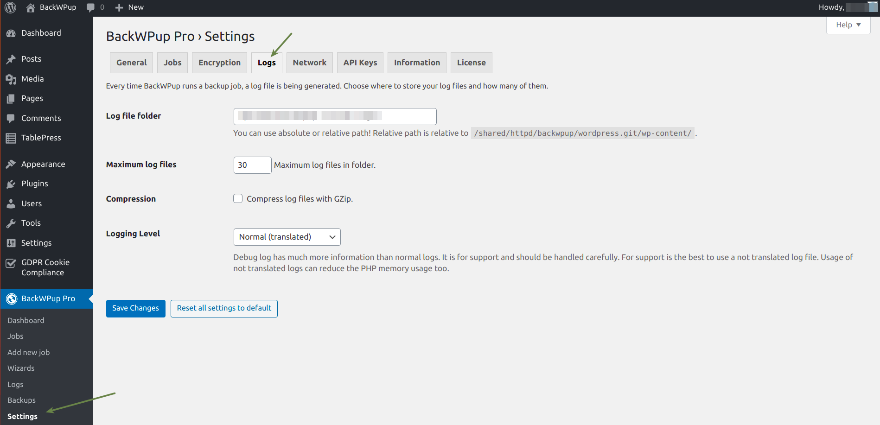Click the Appearance paintbrush icon

pyautogui.click(x=11, y=165)
